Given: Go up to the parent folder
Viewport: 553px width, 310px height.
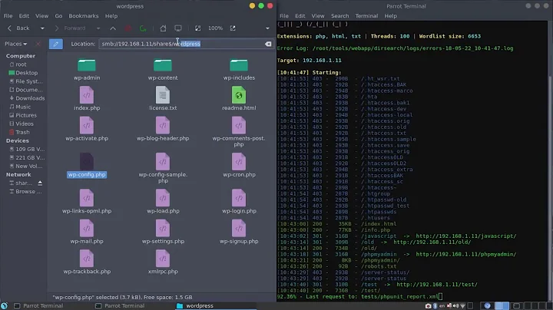Looking at the screenshot, I should click(113, 28).
